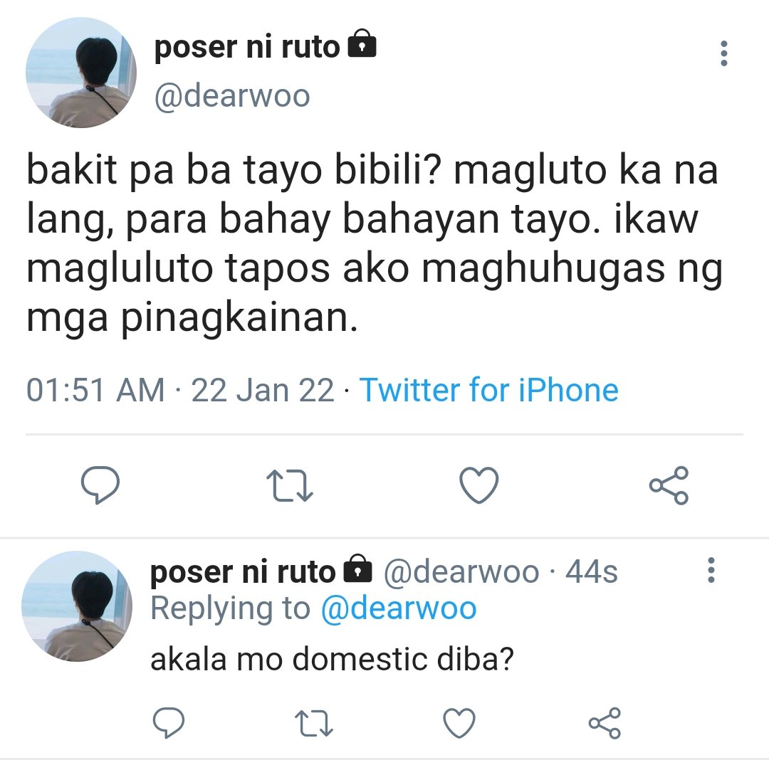Tap the 44s timestamp on the reply

[592, 571]
